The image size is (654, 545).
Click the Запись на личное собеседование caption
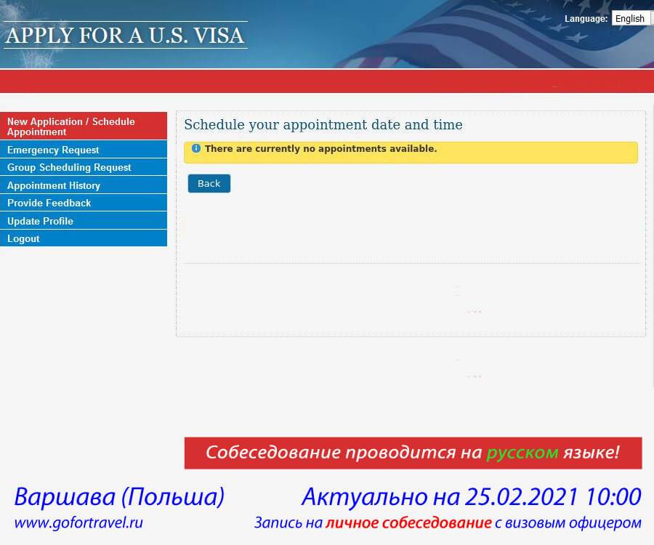[x=448, y=522]
